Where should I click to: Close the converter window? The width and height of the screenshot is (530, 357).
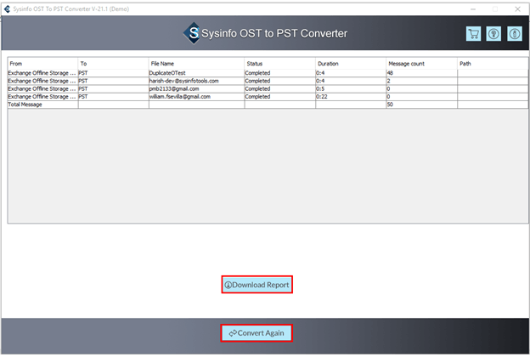517,9
